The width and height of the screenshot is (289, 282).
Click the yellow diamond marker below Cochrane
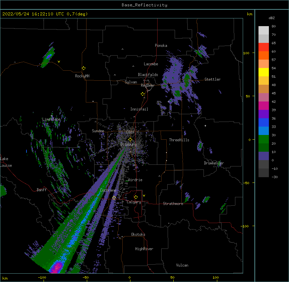pos(114,198)
